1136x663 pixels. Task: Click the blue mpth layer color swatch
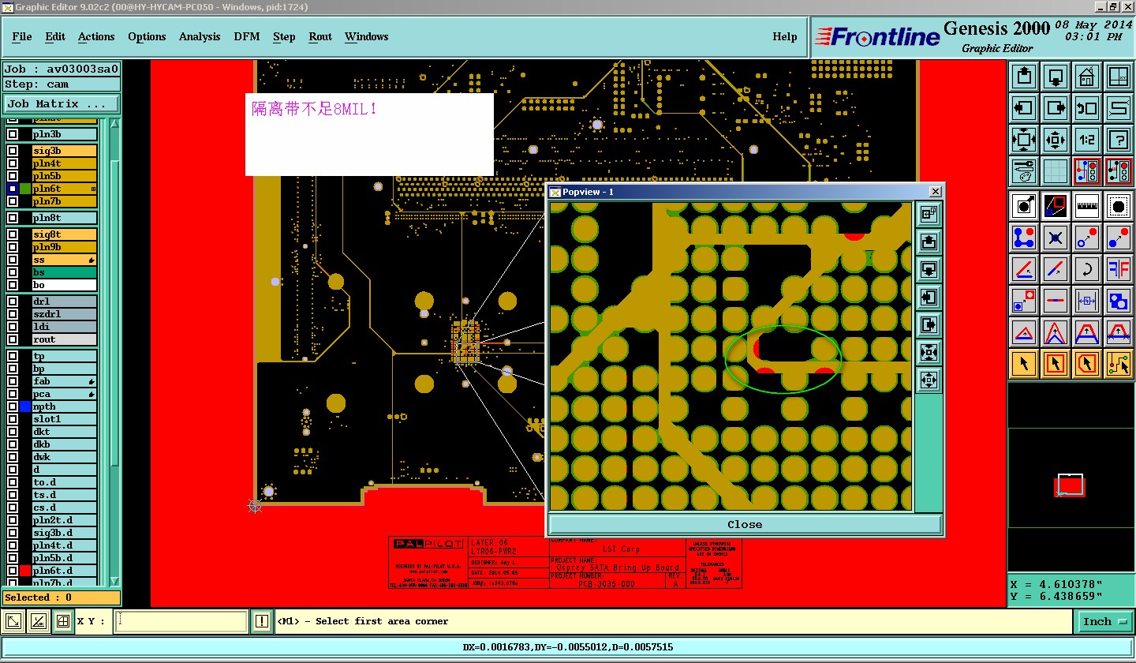26,406
